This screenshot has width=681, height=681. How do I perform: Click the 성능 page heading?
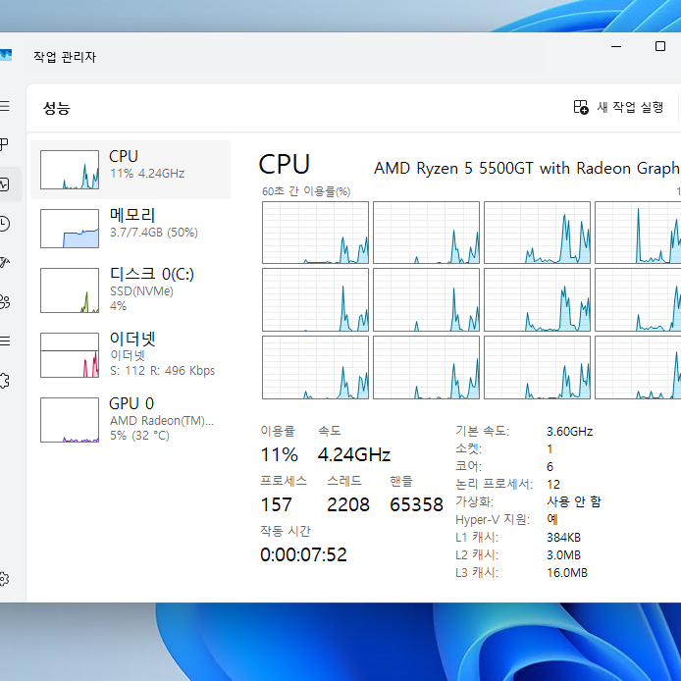tap(57, 108)
